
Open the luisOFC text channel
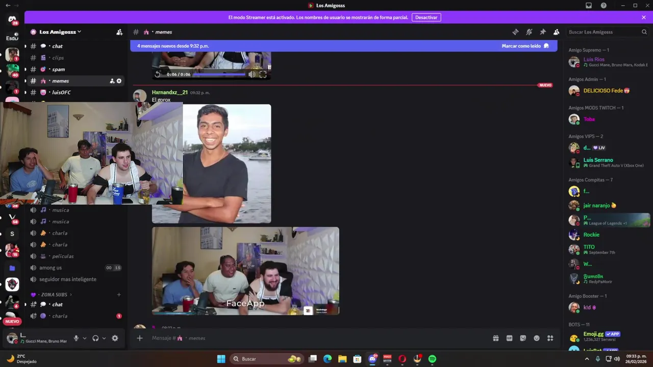[x=76, y=92]
